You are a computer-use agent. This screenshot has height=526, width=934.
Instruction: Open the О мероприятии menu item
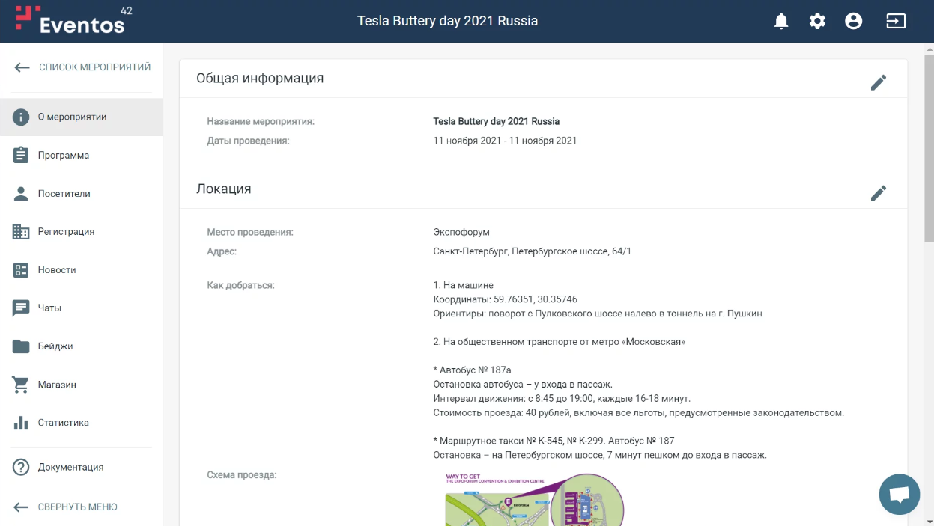82,117
